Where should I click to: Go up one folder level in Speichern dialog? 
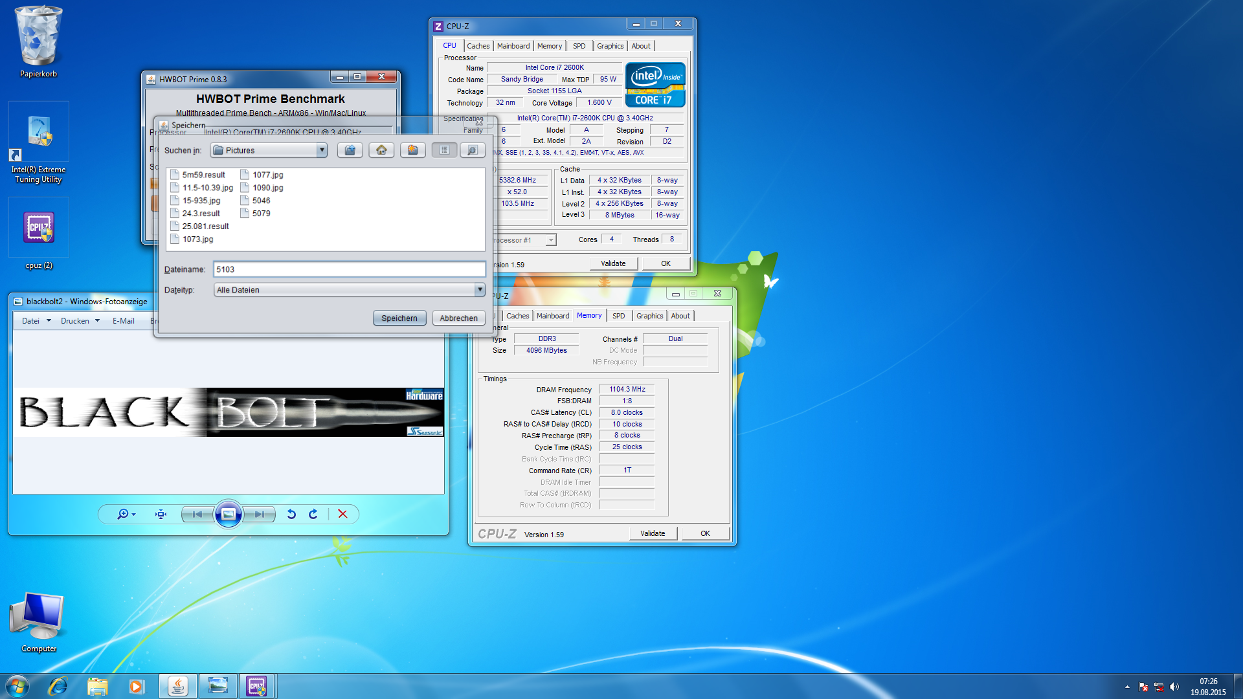pos(350,150)
